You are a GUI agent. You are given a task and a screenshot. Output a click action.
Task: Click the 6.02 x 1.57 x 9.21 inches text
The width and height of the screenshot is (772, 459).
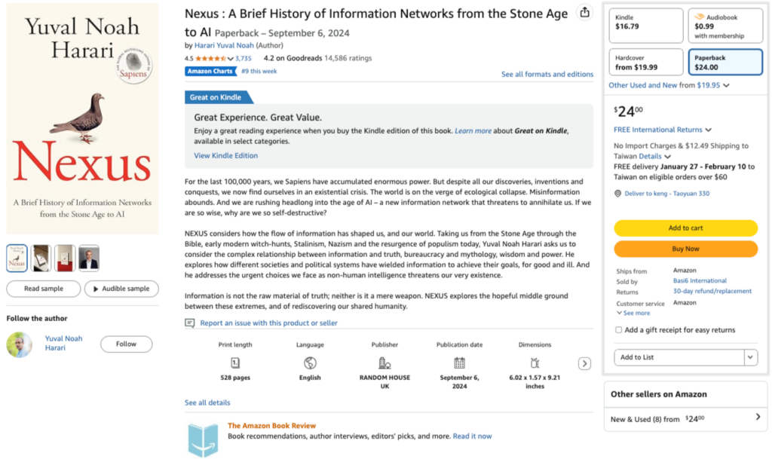pos(535,382)
